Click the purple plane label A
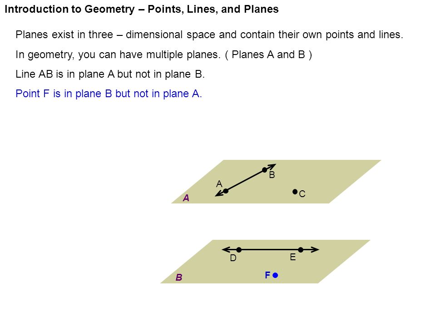Image resolution: width=436 pixels, height=327 pixels. (x=186, y=198)
